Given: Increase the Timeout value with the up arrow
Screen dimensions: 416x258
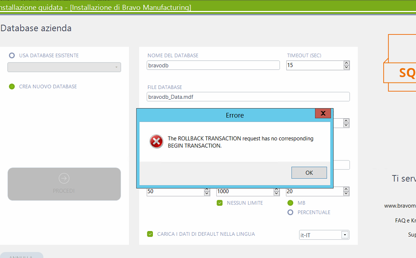Looking at the screenshot, I should click(346, 63).
